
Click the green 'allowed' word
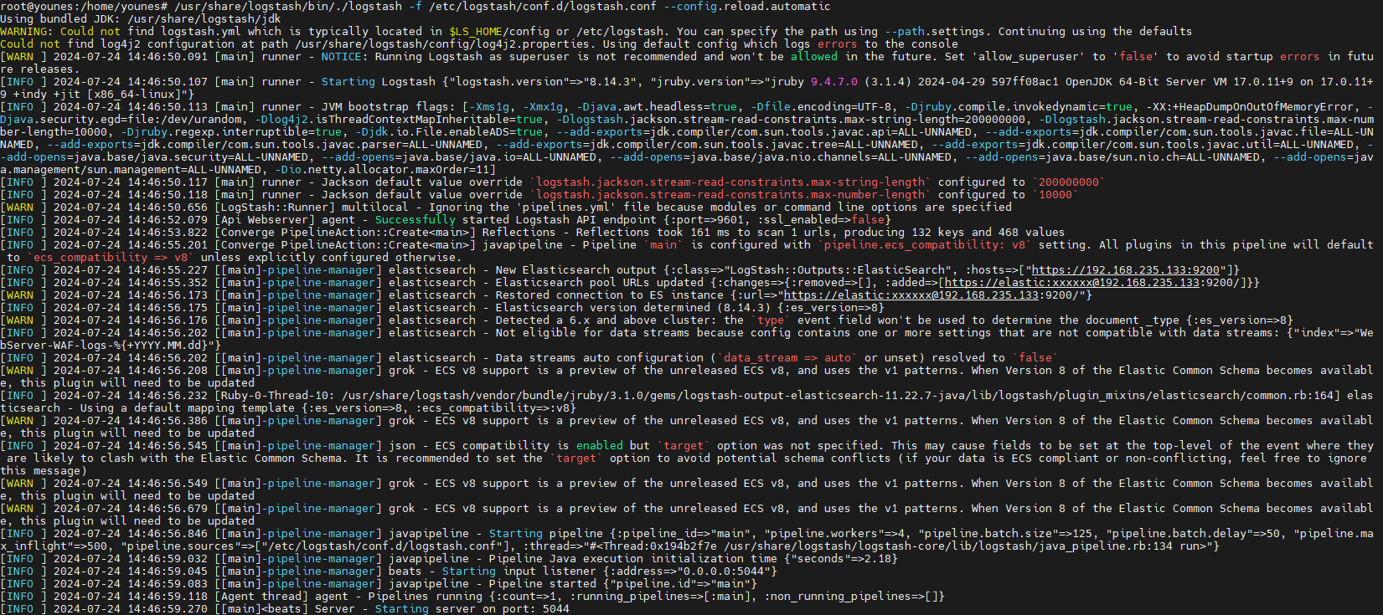click(814, 57)
